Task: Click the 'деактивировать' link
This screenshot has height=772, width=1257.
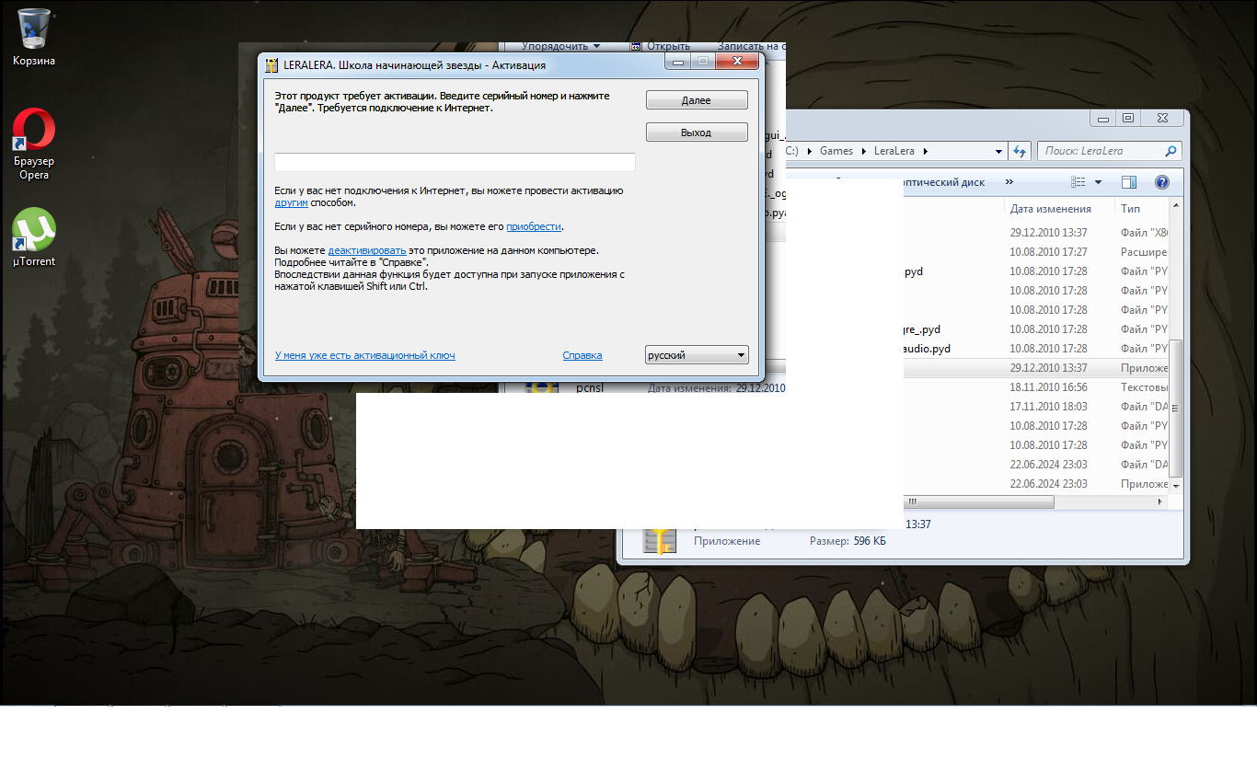Action: click(366, 250)
